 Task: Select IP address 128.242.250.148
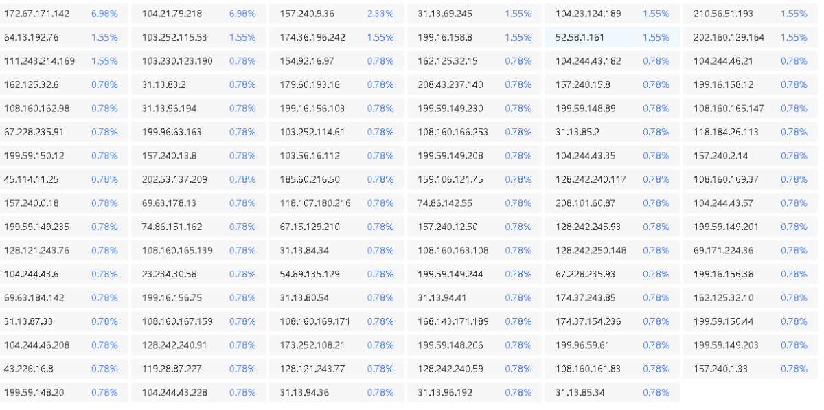pyautogui.click(x=591, y=251)
